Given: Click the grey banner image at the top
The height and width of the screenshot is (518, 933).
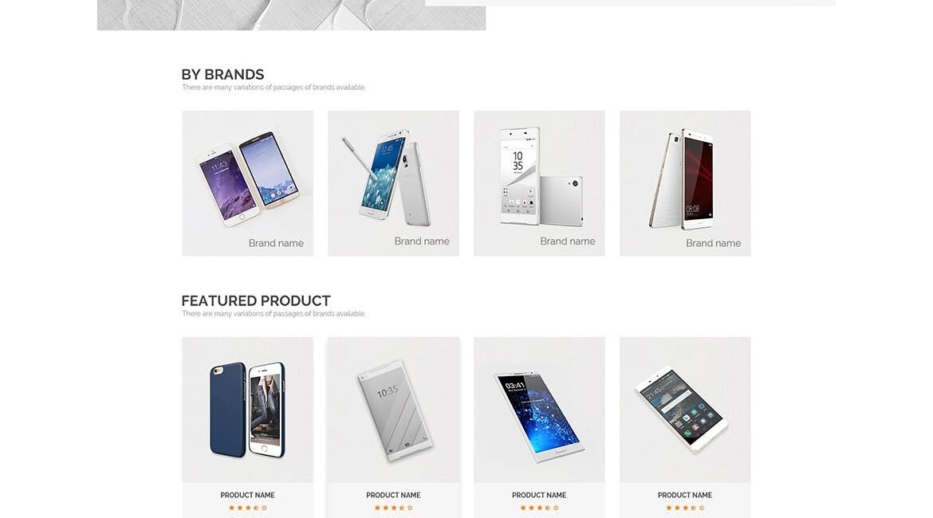Looking at the screenshot, I should 292,15.
